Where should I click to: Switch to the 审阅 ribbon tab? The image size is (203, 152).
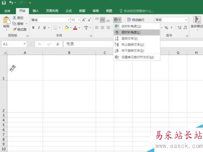(x=95, y=11)
